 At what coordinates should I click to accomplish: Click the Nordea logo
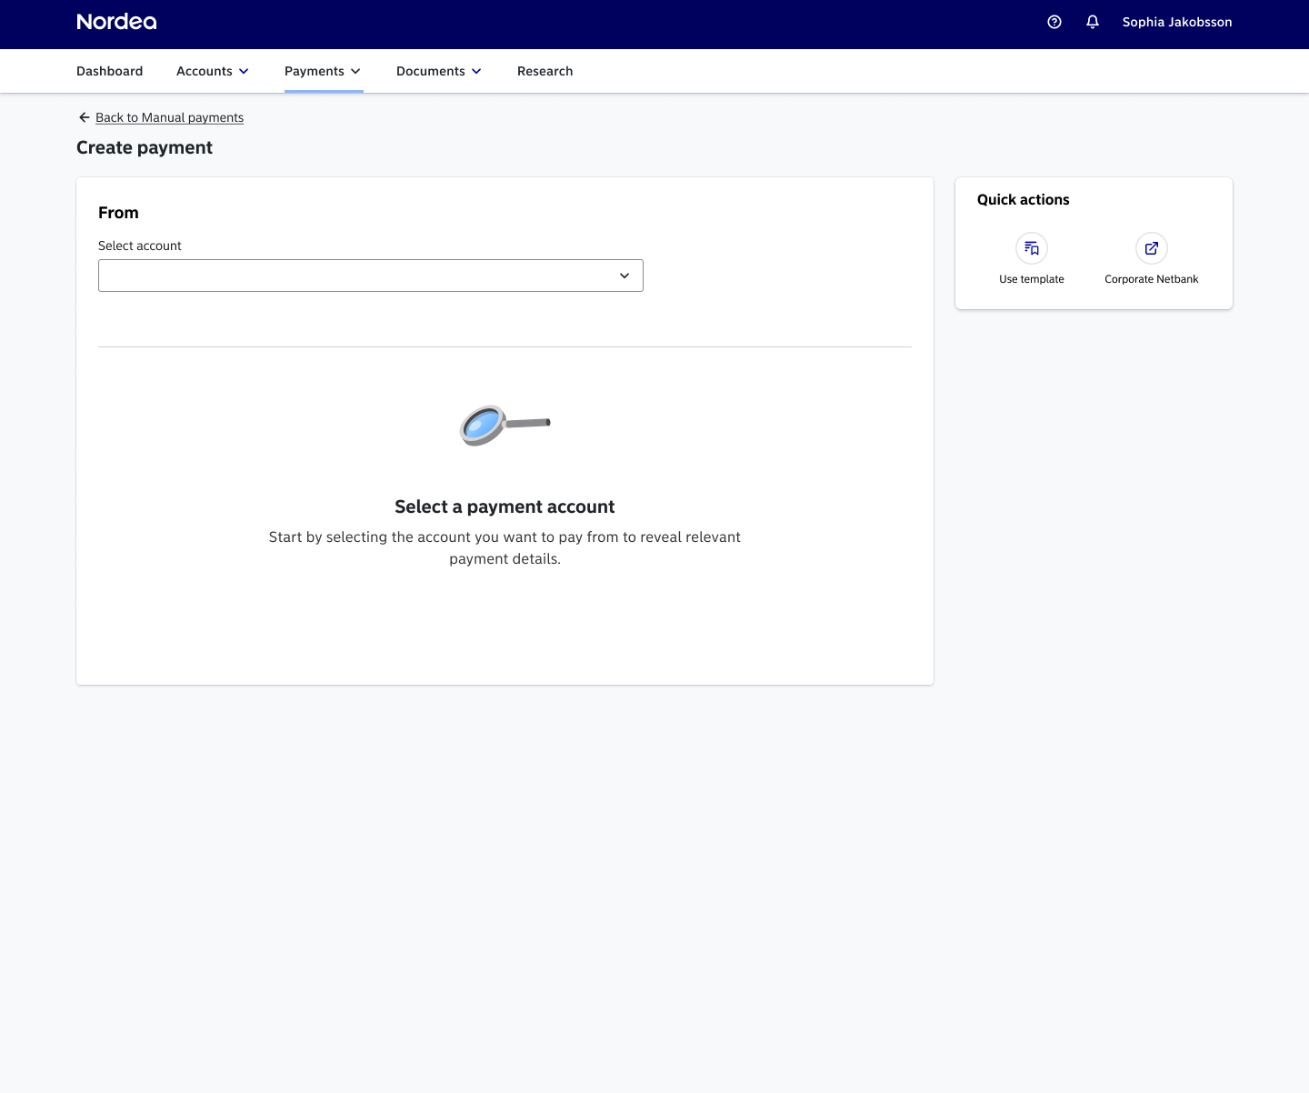point(116,22)
